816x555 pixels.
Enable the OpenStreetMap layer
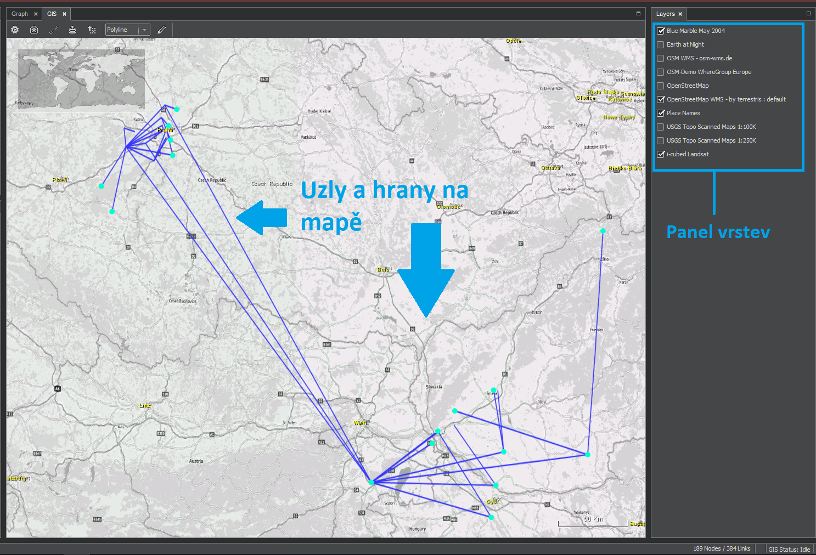coord(660,86)
